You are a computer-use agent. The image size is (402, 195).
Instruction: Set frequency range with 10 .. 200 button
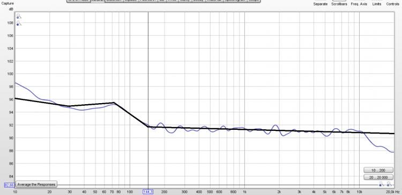pyautogui.click(x=378, y=170)
